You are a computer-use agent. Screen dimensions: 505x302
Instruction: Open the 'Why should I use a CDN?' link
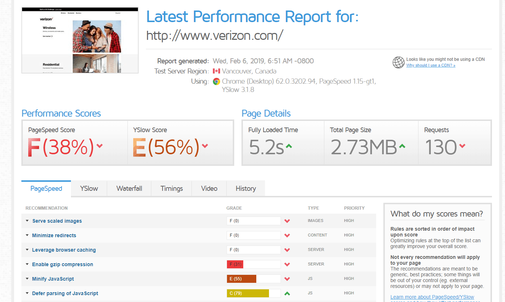coord(431,66)
